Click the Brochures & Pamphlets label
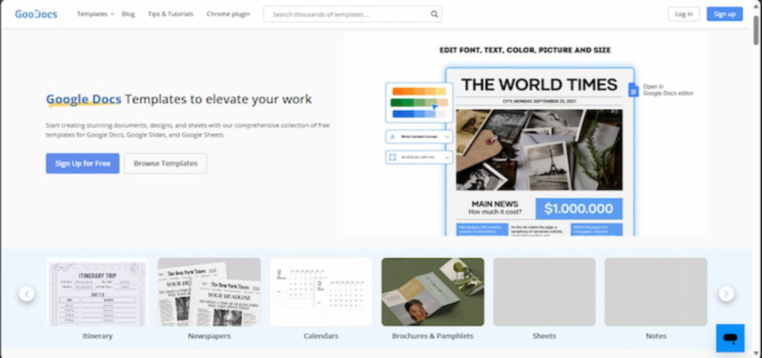Viewport: 762px width, 358px height. [433, 336]
